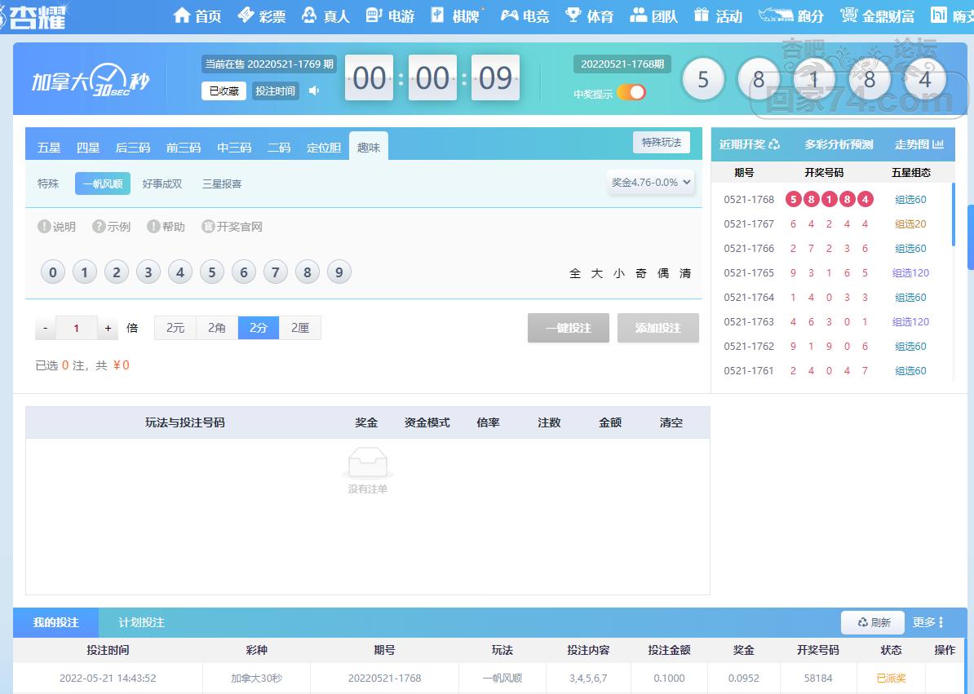Viewport: 974px width, 694px height.
Task: Select the 好事成双 play type
Action: point(162,183)
